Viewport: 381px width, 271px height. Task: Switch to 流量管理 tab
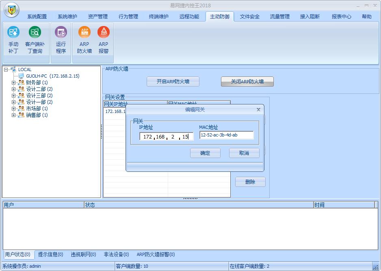tap(280, 17)
